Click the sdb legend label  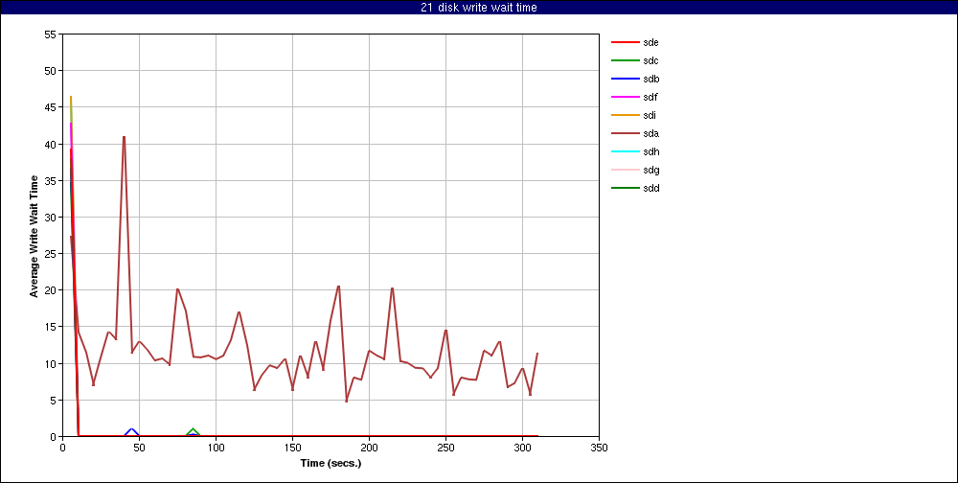[650, 79]
